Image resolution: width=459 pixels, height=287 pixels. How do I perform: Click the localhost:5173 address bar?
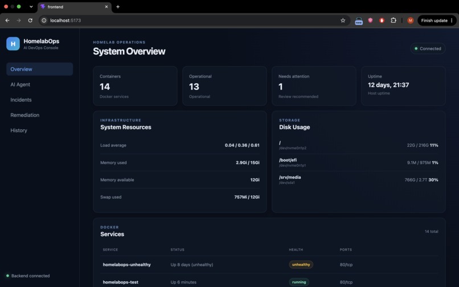[x=193, y=20]
